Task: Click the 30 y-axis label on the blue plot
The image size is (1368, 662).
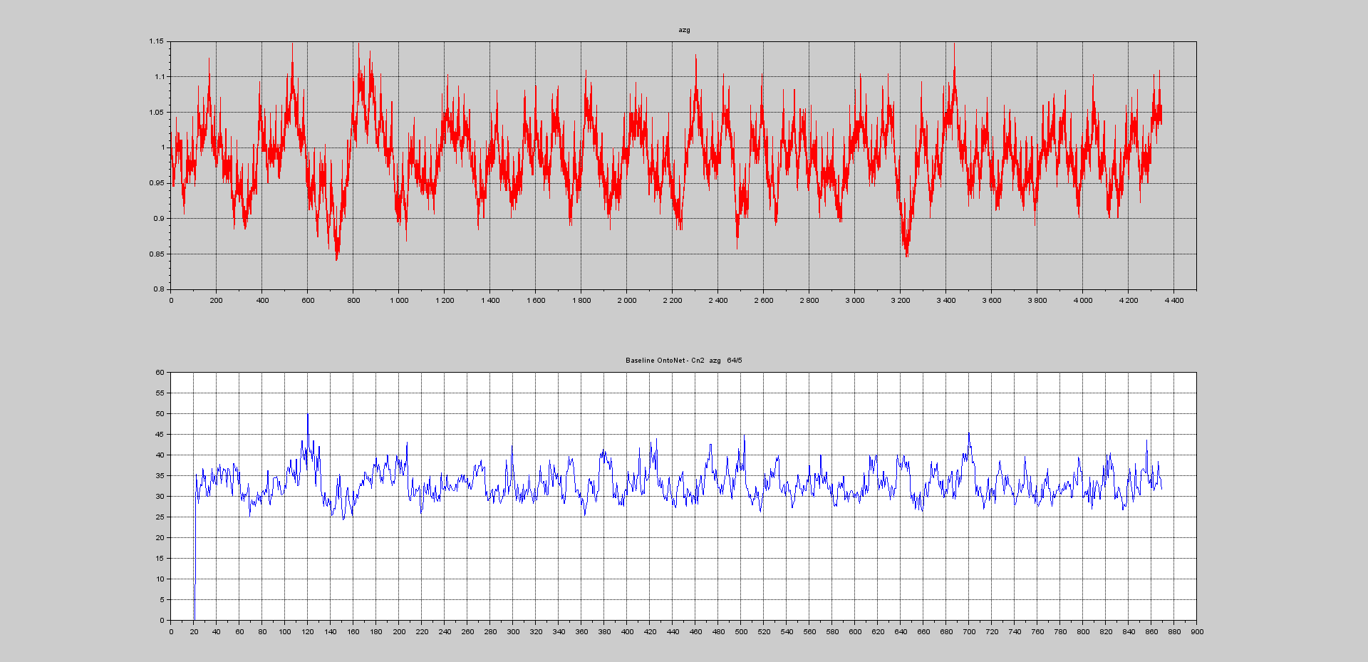Action: pos(160,497)
